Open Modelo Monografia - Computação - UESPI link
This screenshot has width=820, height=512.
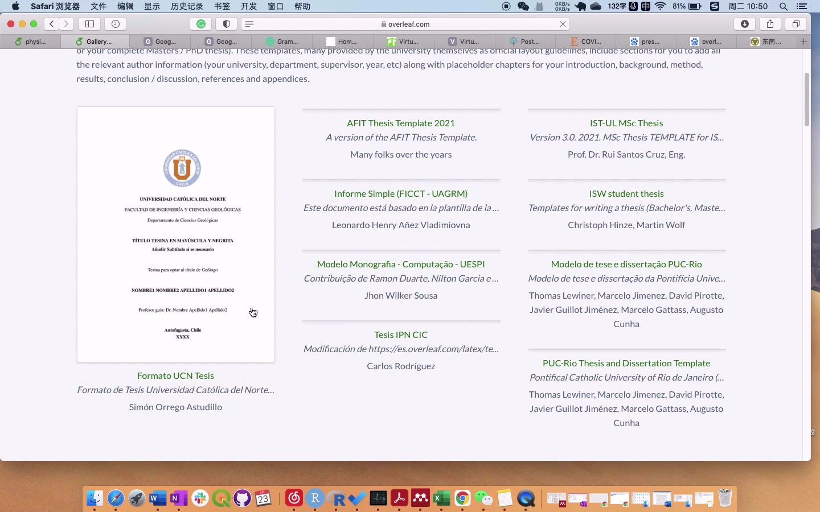[401, 264]
